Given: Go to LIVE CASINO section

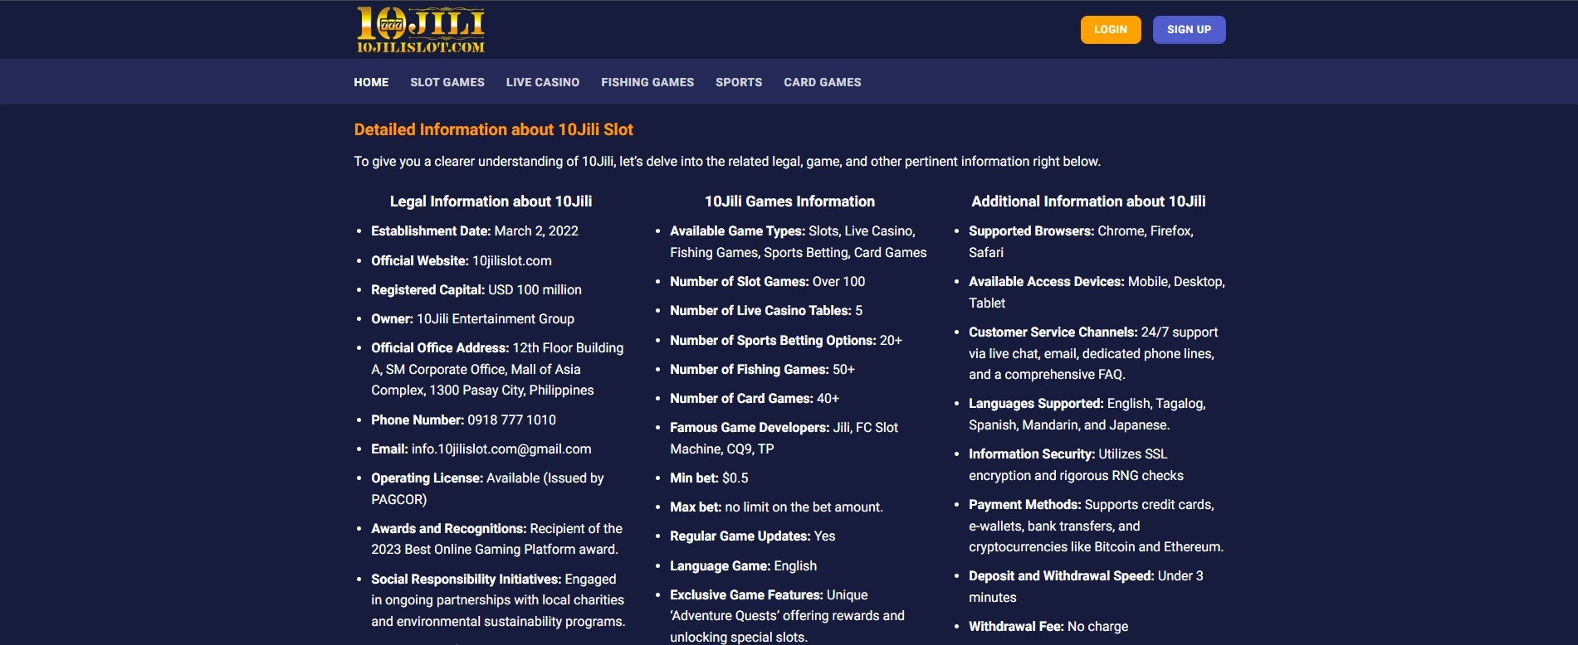Looking at the screenshot, I should click(x=543, y=82).
